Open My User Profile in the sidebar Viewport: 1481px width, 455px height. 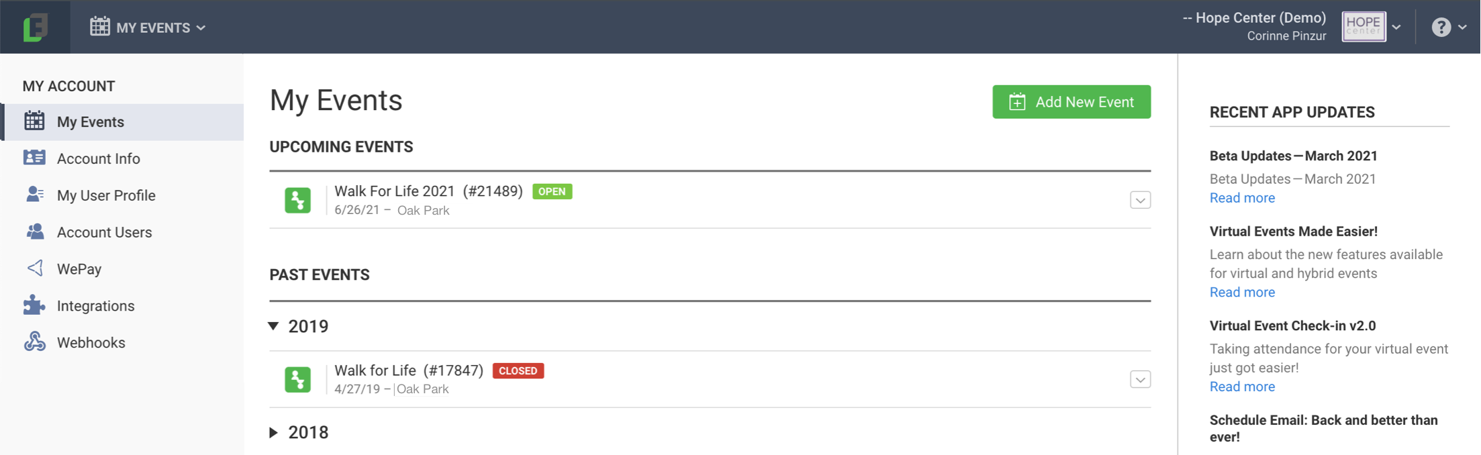click(106, 195)
